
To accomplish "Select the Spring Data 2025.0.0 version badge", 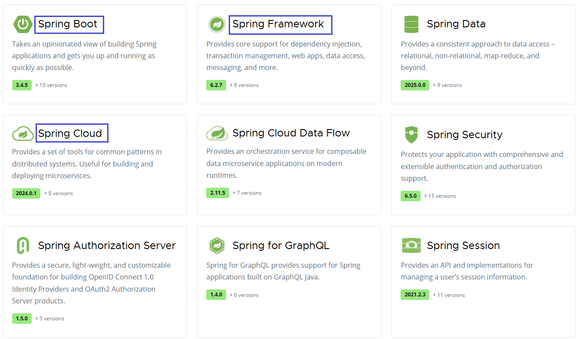I will click(415, 85).
